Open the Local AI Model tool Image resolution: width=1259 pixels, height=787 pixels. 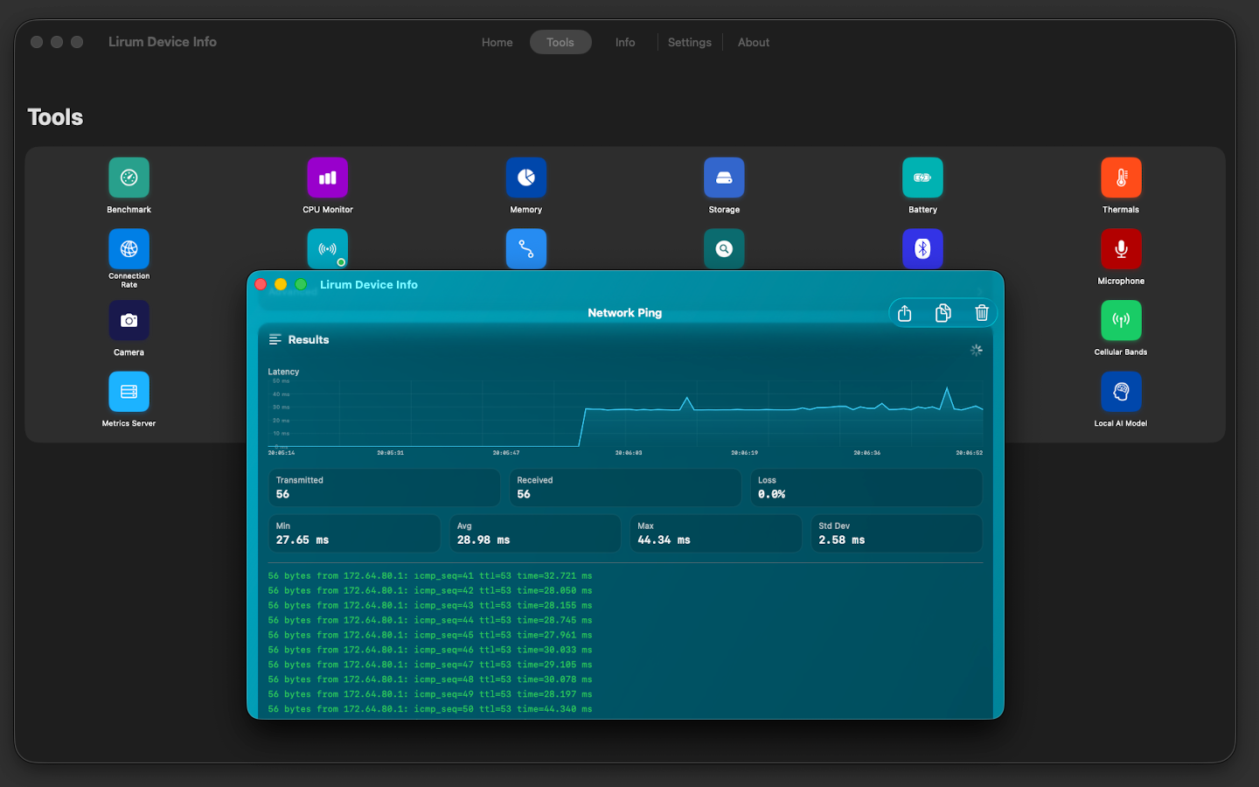pos(1121,392)
